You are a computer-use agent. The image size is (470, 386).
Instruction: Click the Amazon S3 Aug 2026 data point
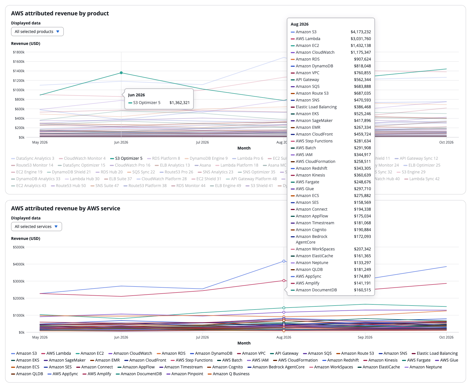pos(284,261)
